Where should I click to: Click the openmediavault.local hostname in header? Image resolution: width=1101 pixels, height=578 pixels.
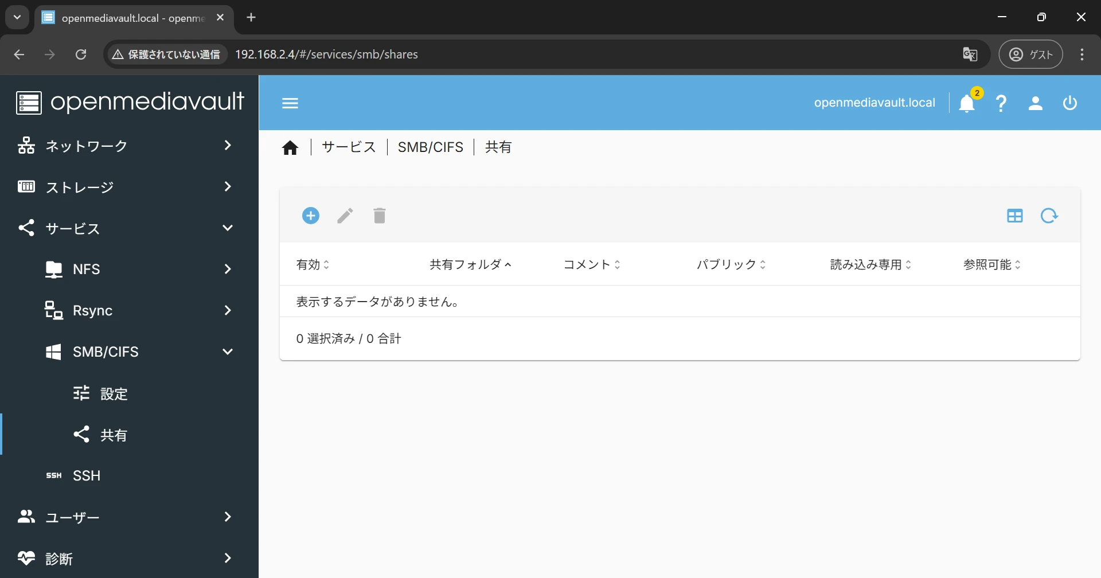[874, 103]
